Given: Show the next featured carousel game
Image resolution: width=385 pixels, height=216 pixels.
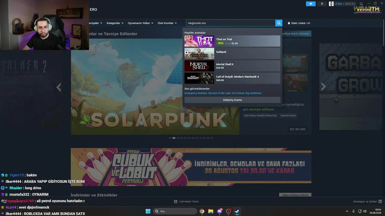Looking at the screenshot, I should (x=323, y=87).
